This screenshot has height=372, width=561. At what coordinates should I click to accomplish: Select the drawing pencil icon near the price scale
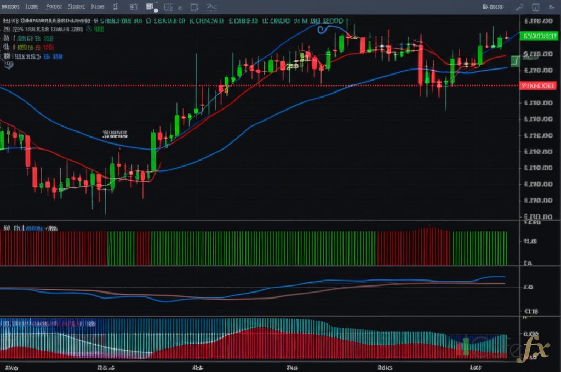tap(513, 60)
